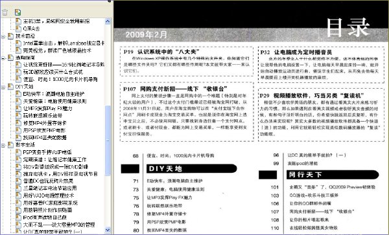
Task: Click page heading P19 认识系统中的"八大夹"
Action: tap(161, 52)
